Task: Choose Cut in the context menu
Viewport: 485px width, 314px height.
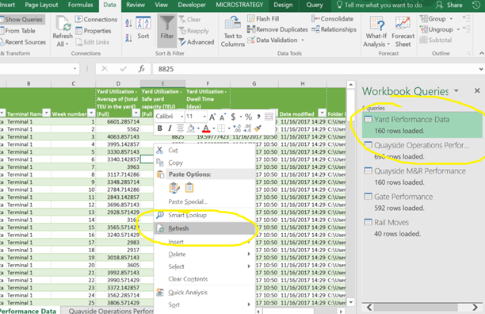Action: click(204, 150)
